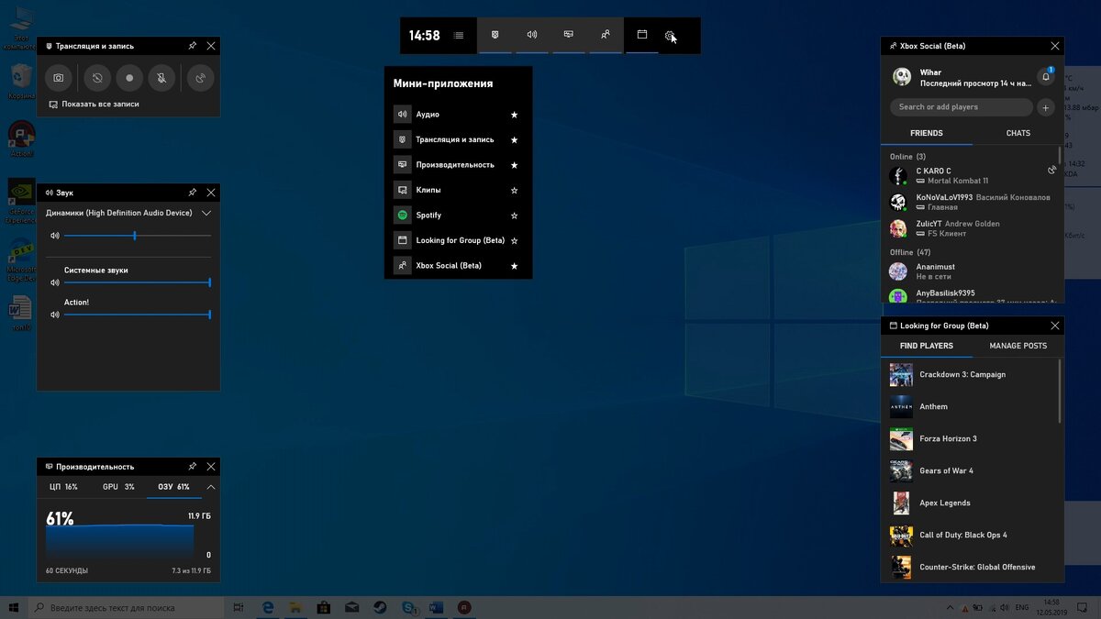Mute the main speaker volume icon
The width and height of the screenshot is (1101, 619).
coord(54,236)
